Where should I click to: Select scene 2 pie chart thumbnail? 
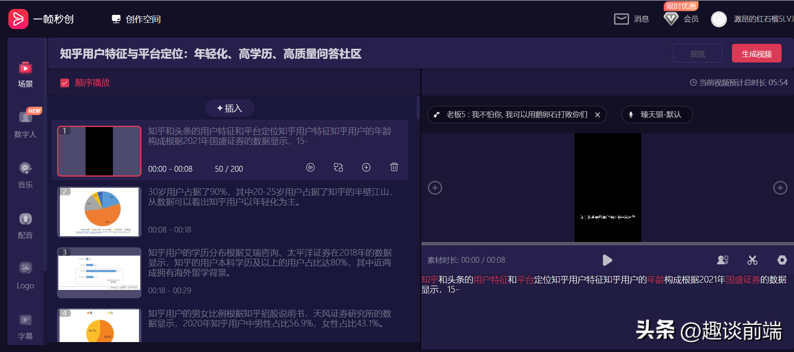[x=99, y=212]
